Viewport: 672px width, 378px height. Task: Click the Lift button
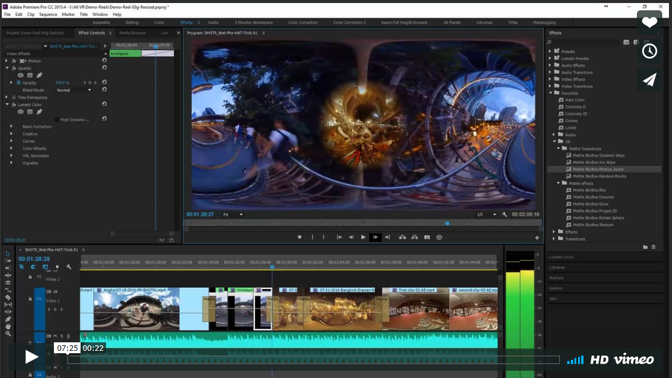[402, 237]
